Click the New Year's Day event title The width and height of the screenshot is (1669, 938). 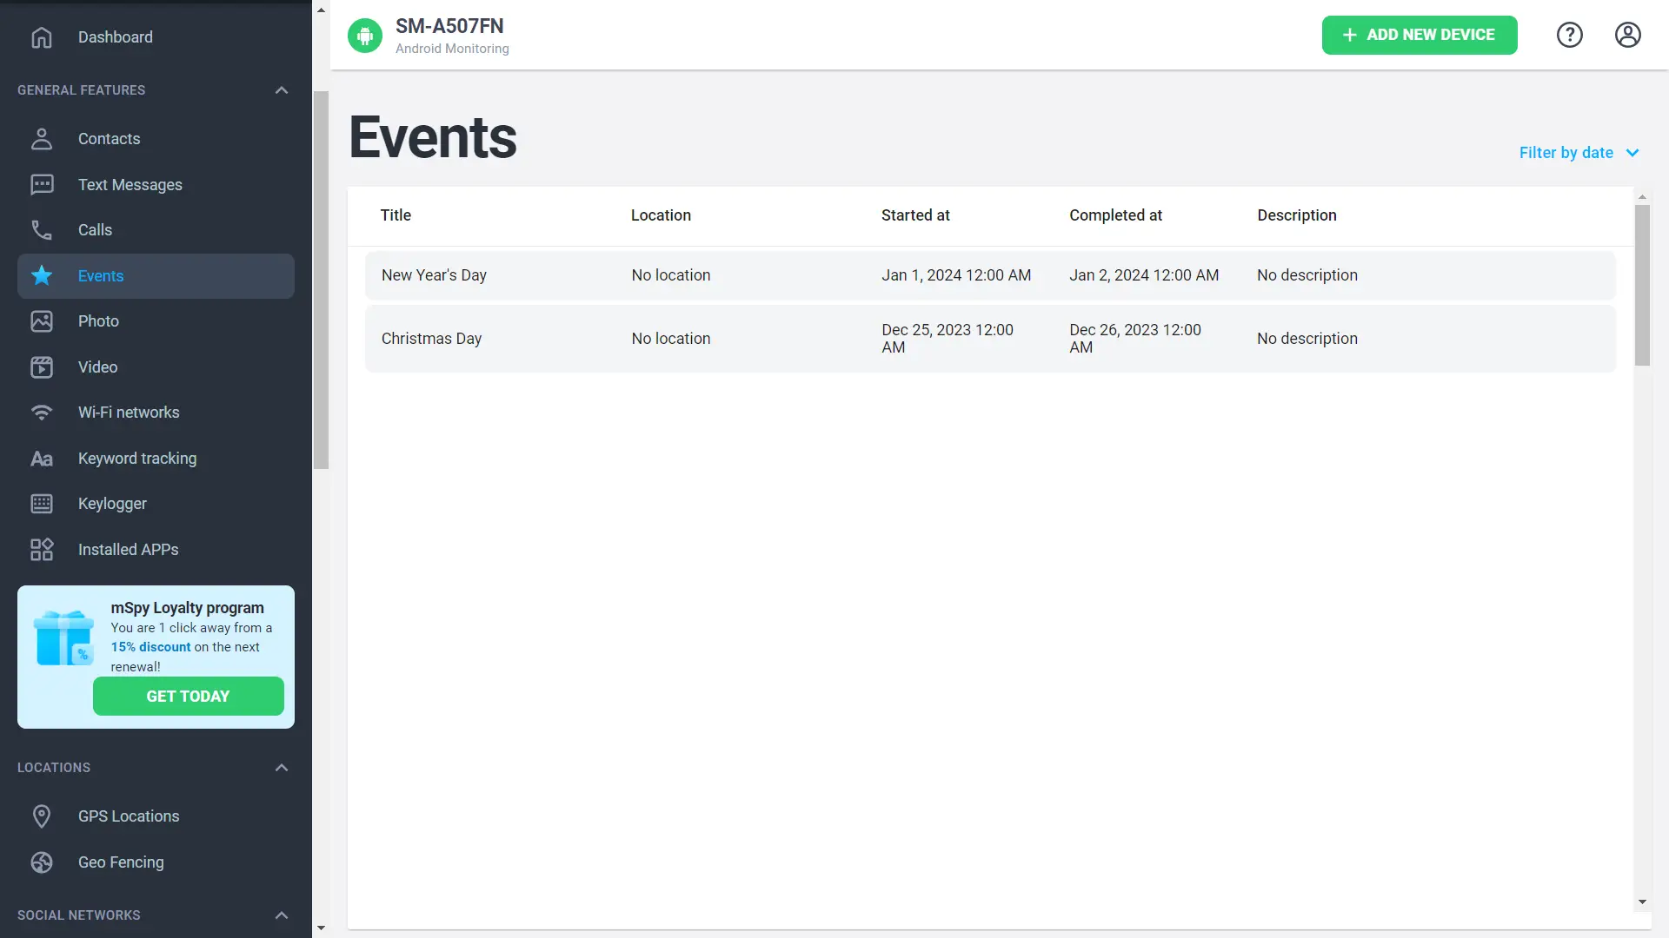pyautogui.click(x=434, y=275)
